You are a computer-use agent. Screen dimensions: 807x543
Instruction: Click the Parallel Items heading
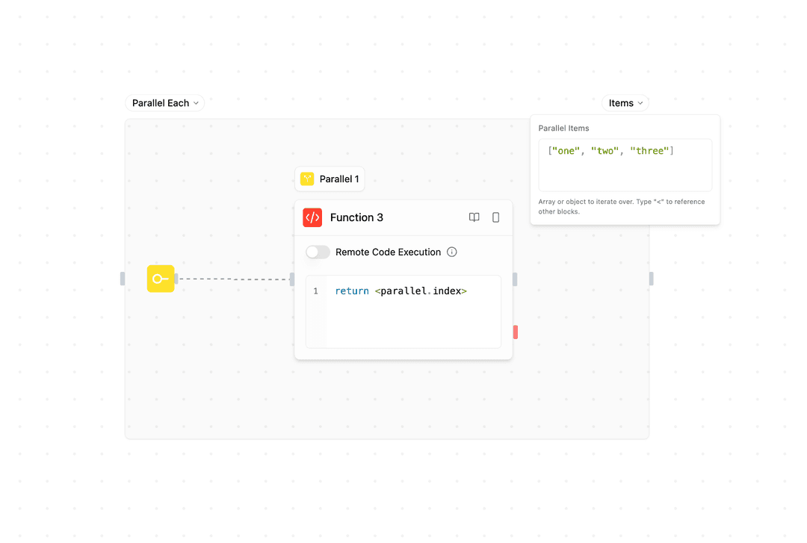pos(563,128)
